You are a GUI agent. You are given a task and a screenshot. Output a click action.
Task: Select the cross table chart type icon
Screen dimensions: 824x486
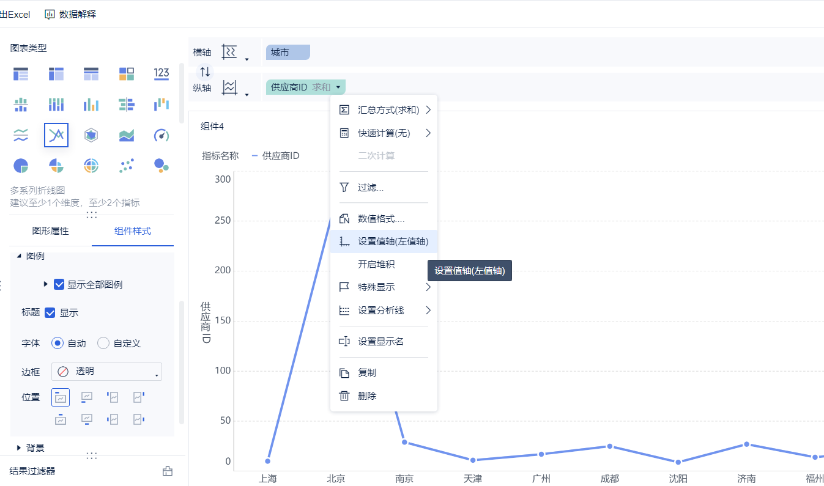tap(56, 74)
